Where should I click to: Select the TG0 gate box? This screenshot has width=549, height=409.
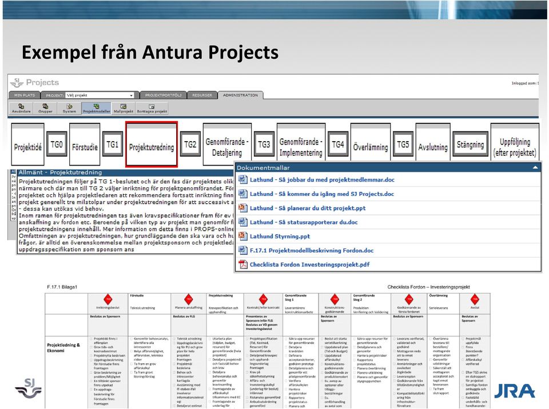coord(57,144)
